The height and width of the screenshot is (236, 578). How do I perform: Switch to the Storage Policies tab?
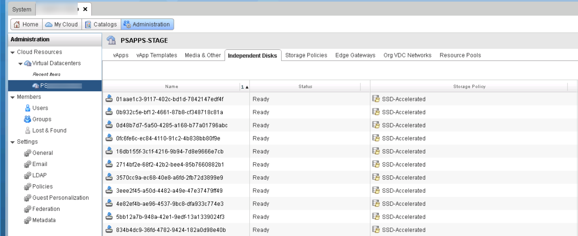click(x=306, y=55)
